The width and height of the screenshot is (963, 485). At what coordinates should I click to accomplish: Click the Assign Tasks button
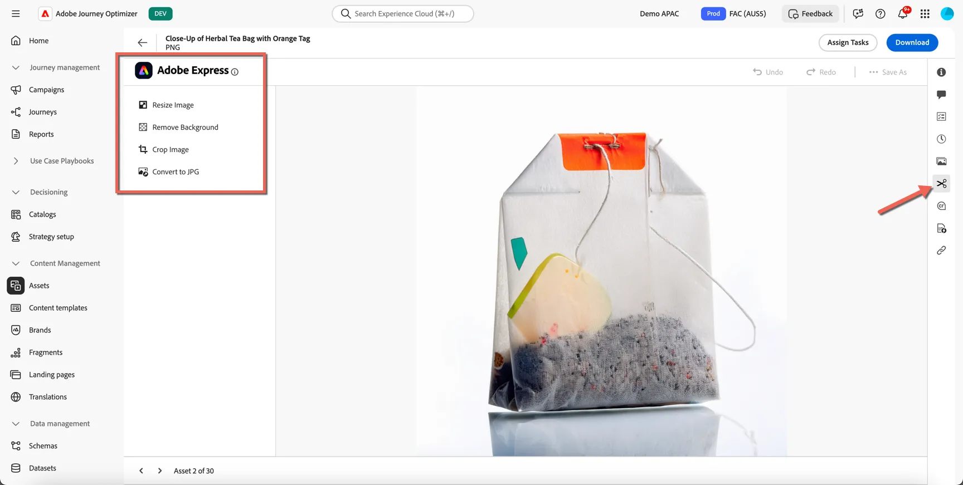(x=848, y=42)
